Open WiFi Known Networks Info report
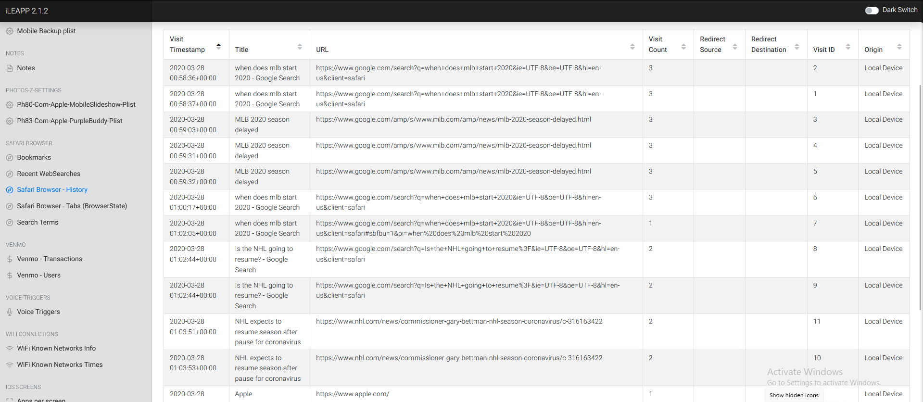The width and height of the screenshot is (923, 402). (56, 348)
